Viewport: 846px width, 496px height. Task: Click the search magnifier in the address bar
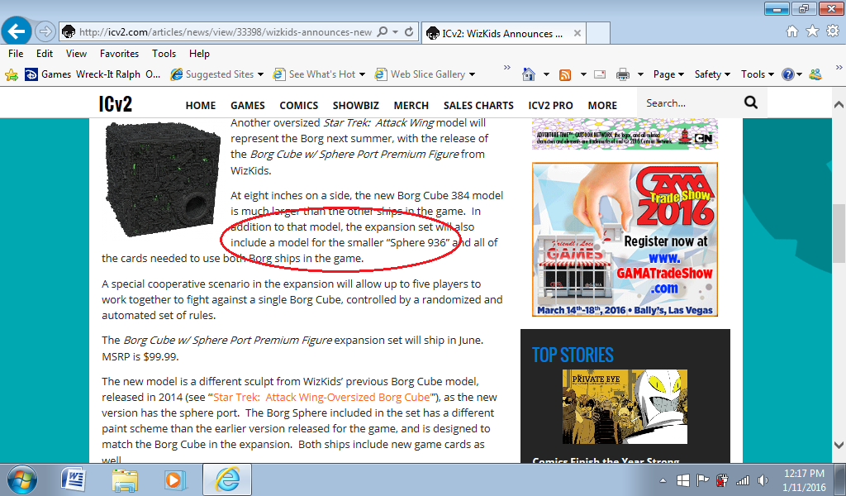382,32
